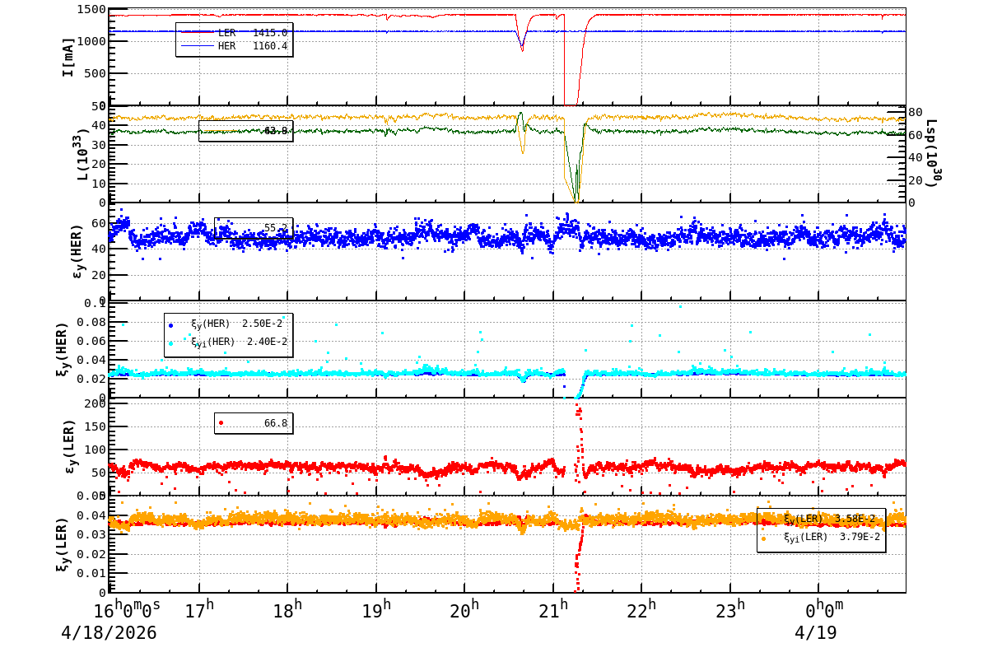Click the 4/18/2026 date label
The width and height of the screenshot is (988, 657).
tap(109, 633)
